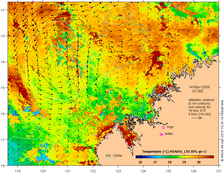
Task: Click the 'Altimetric sealevel' caption text
Action: click(201, 100)
